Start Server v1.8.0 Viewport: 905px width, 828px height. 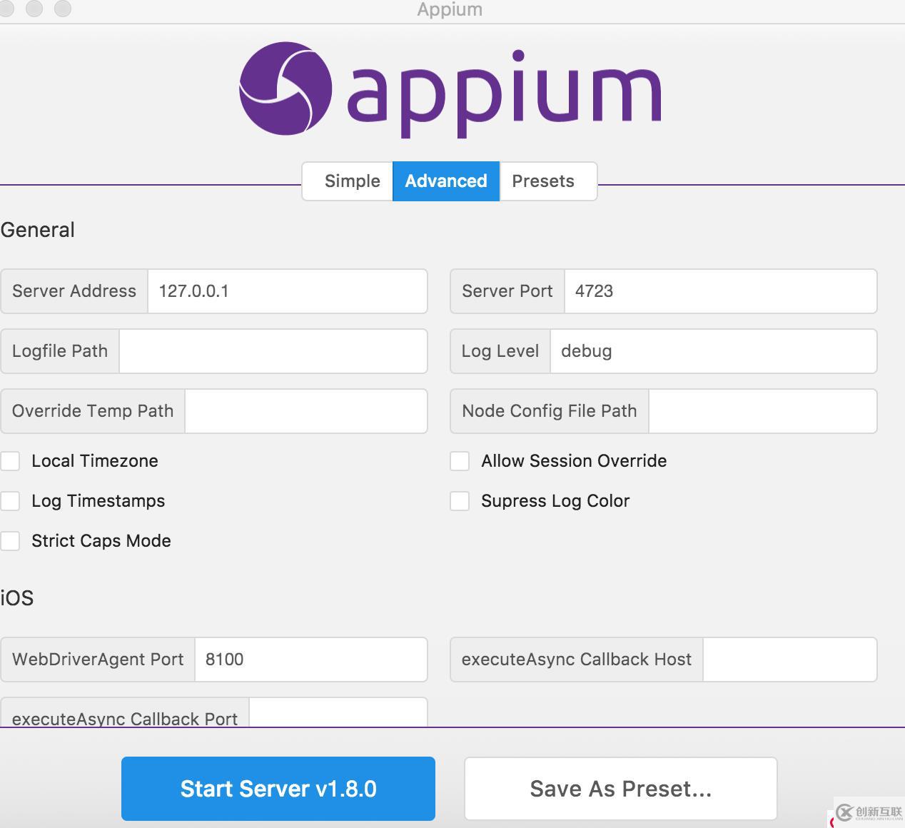[278, 789]
